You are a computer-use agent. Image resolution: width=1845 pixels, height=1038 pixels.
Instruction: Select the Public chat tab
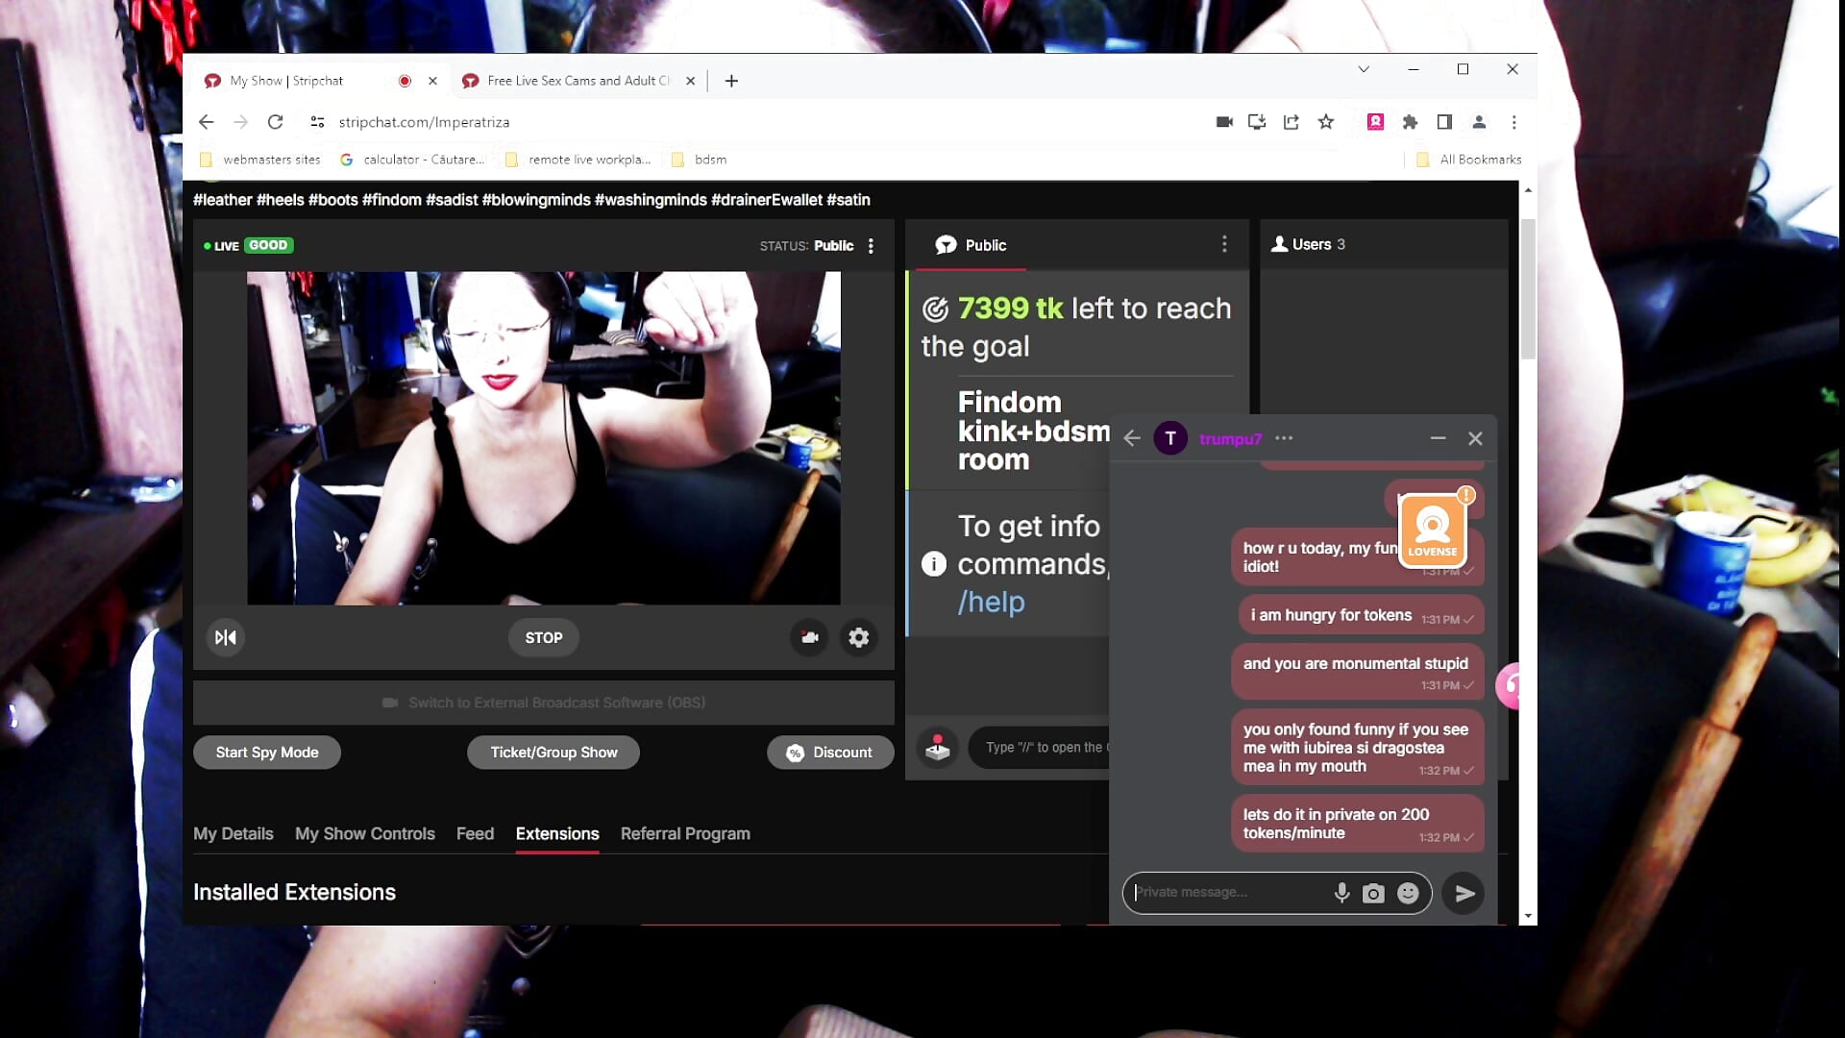(x=971, y=245)
